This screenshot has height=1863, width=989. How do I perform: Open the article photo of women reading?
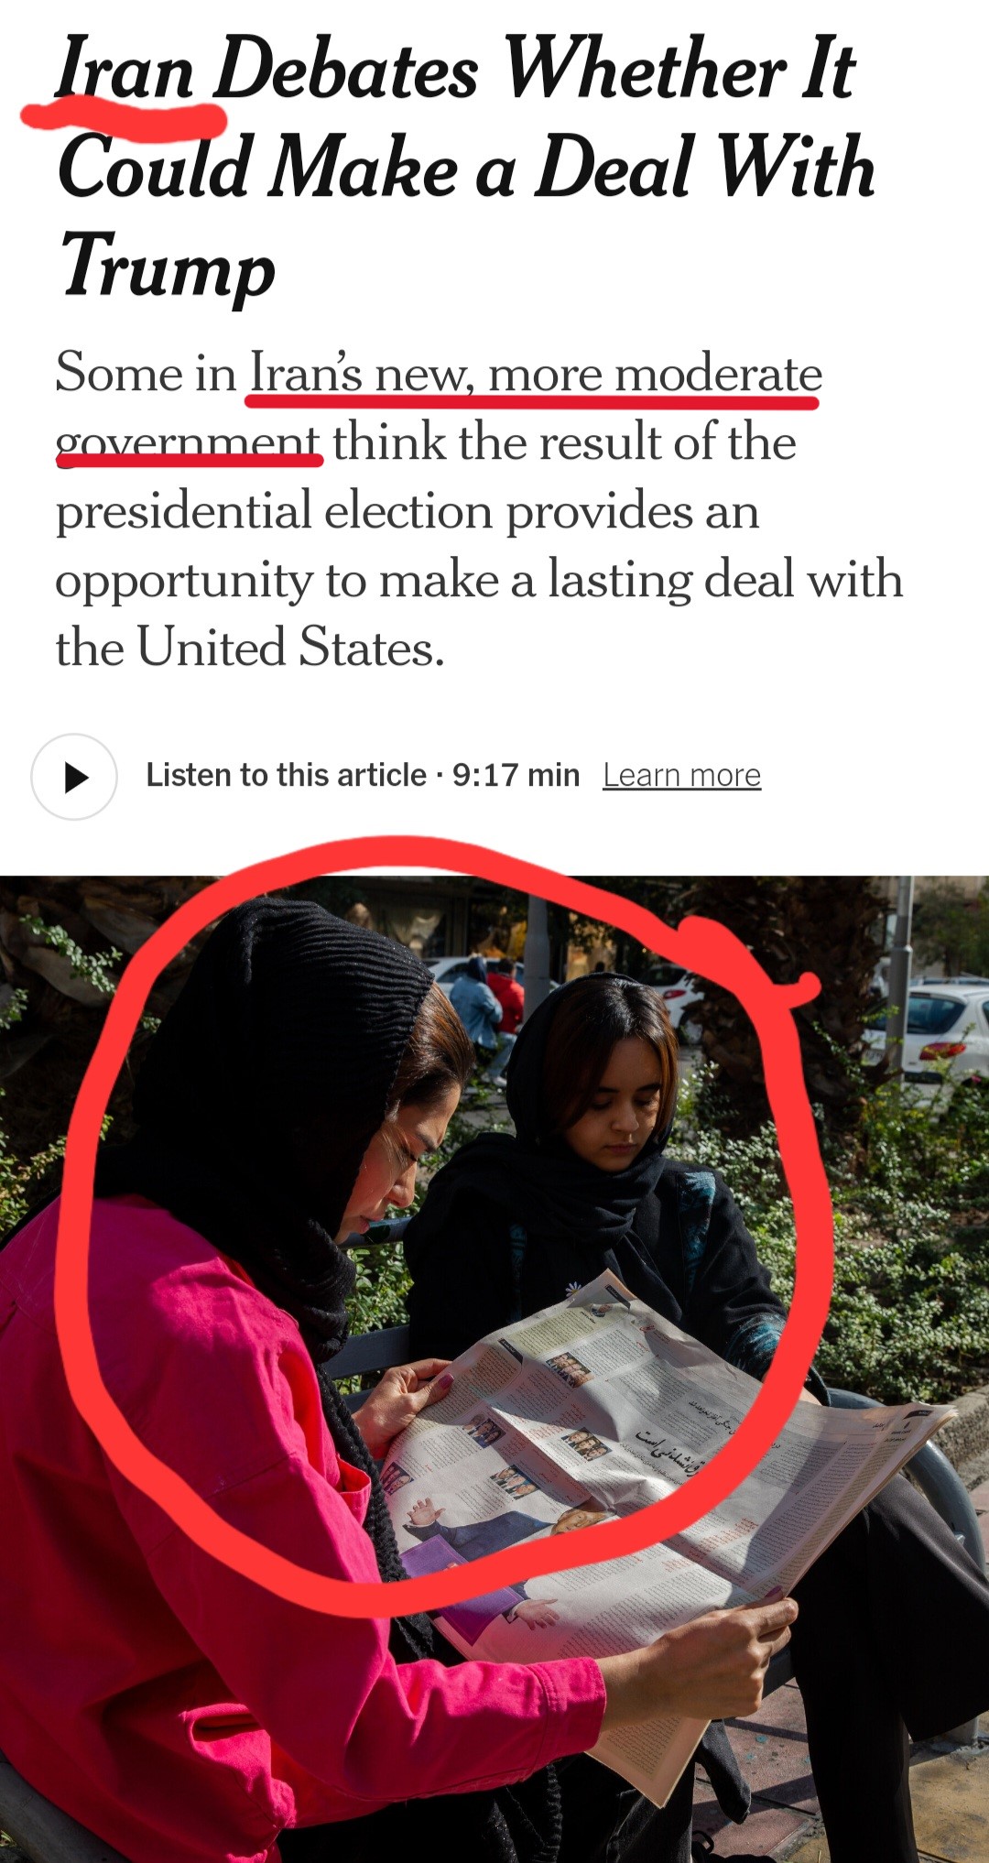pyautogui.click(x=494, y=1369)
